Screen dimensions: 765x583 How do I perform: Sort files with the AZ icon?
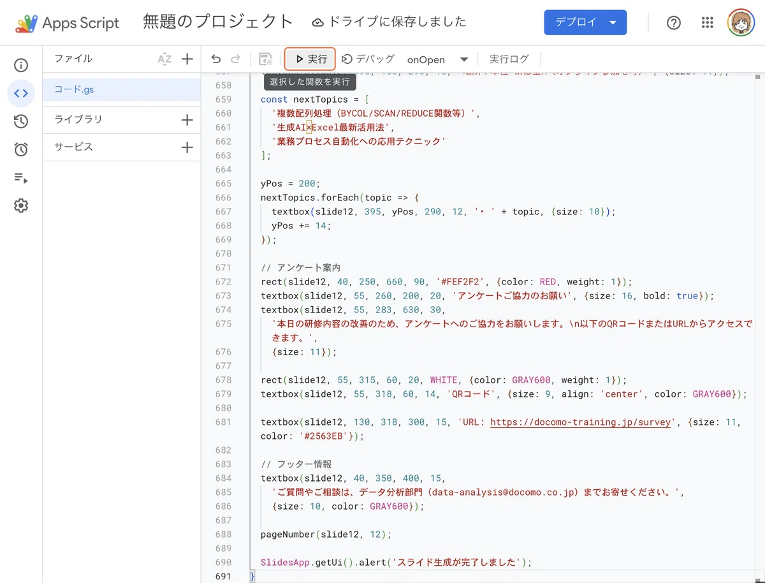(164, 59)
